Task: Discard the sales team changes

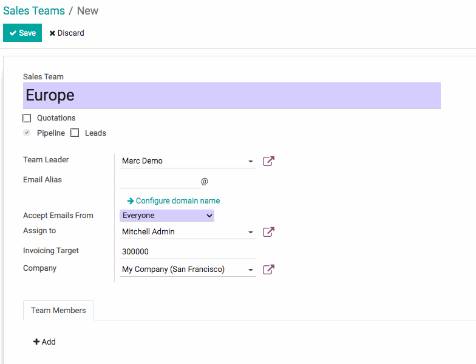Action: coord(67,33)
